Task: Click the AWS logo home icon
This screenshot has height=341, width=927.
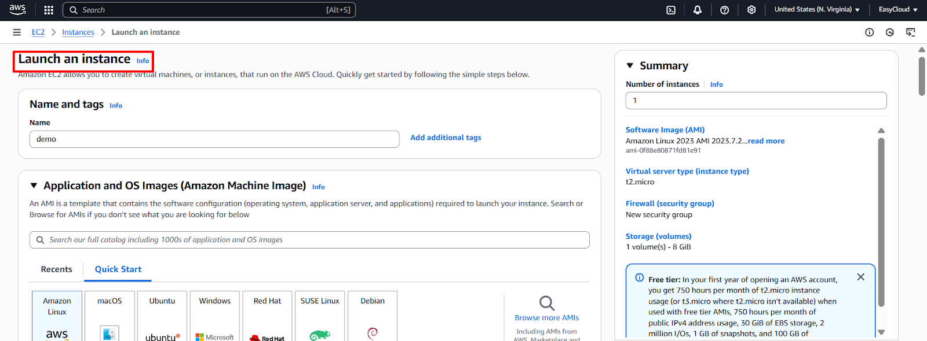Action: [x=17, y=9]
